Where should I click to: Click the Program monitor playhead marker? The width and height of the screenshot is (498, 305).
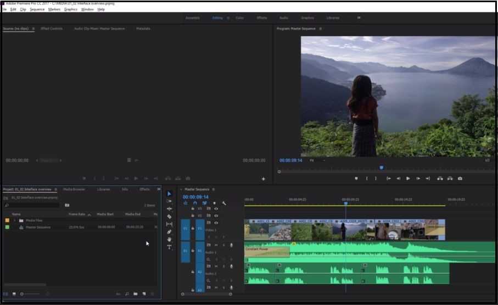381,168
